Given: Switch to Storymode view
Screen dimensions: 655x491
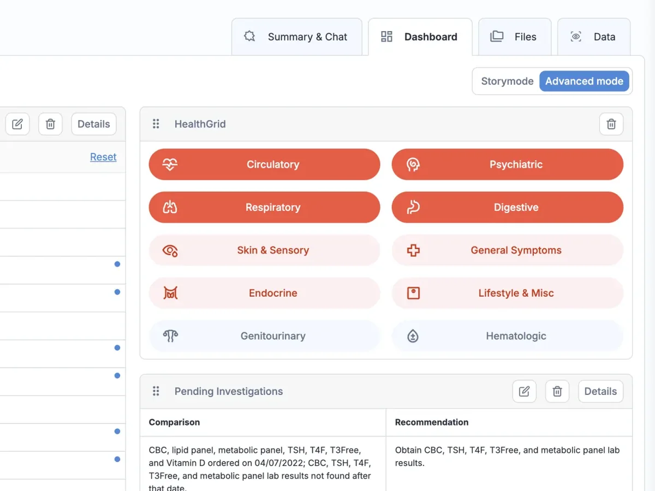Looking at the screenshot, I should pos(507,81).
